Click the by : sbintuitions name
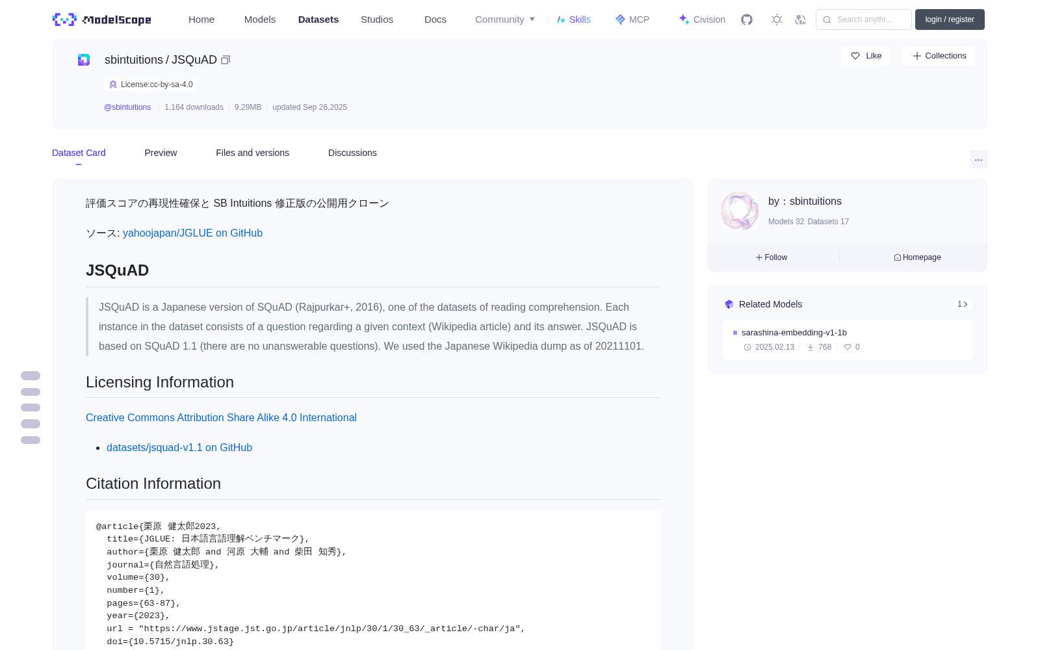The width and height of the screenshot is (1040, 650). [x=805, y=201]
